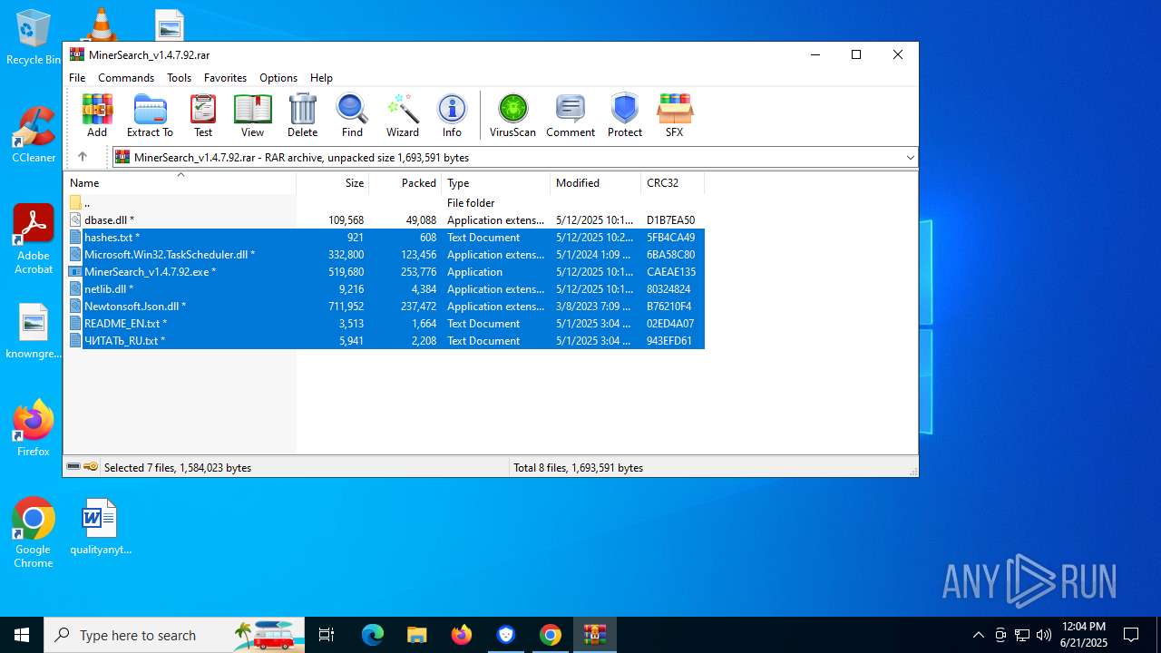This screenshot has height=653, width=1161.
Task: Open File Explorer from taskbar
Action: [416, 635]
